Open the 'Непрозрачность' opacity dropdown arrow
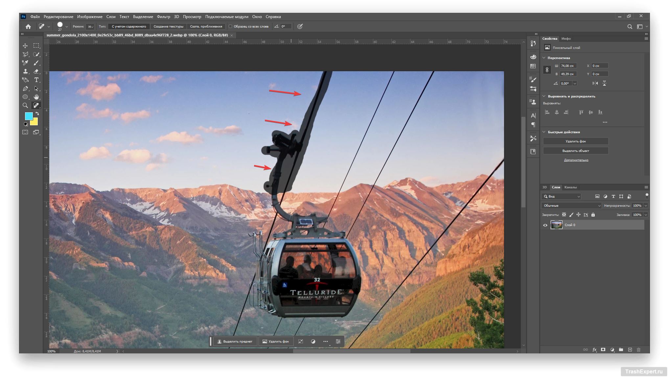The width and height of the screenshot is (669, 378). 646,206
